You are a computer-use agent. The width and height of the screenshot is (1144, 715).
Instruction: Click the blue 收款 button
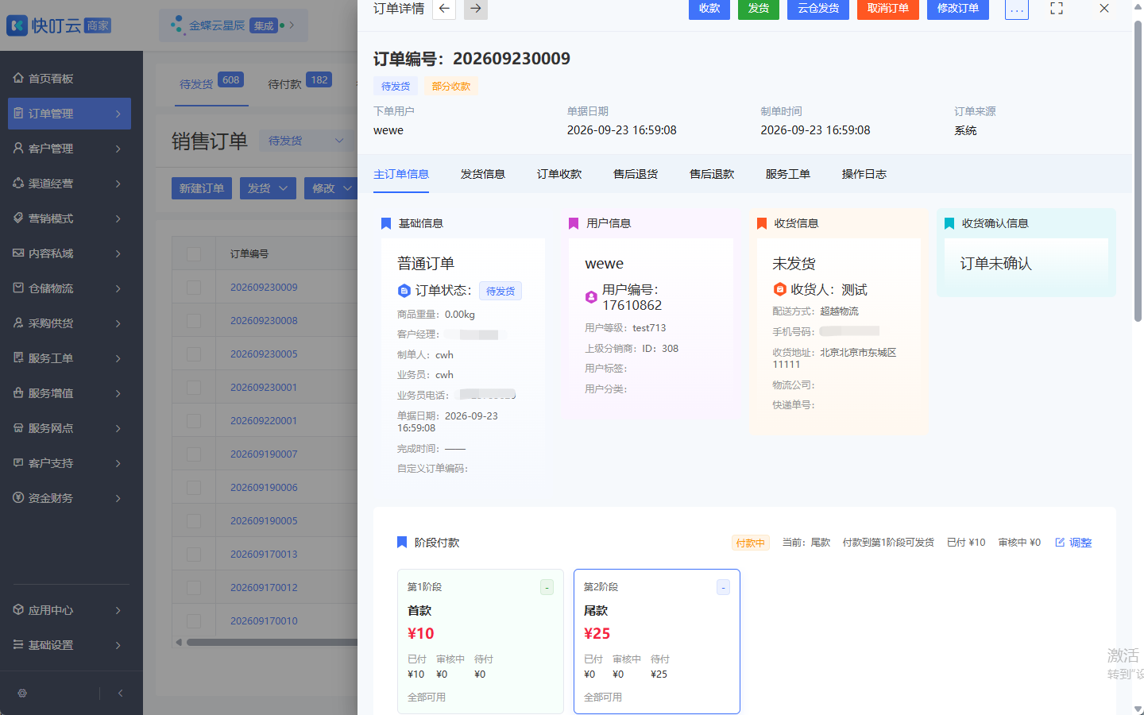[709, 9]
